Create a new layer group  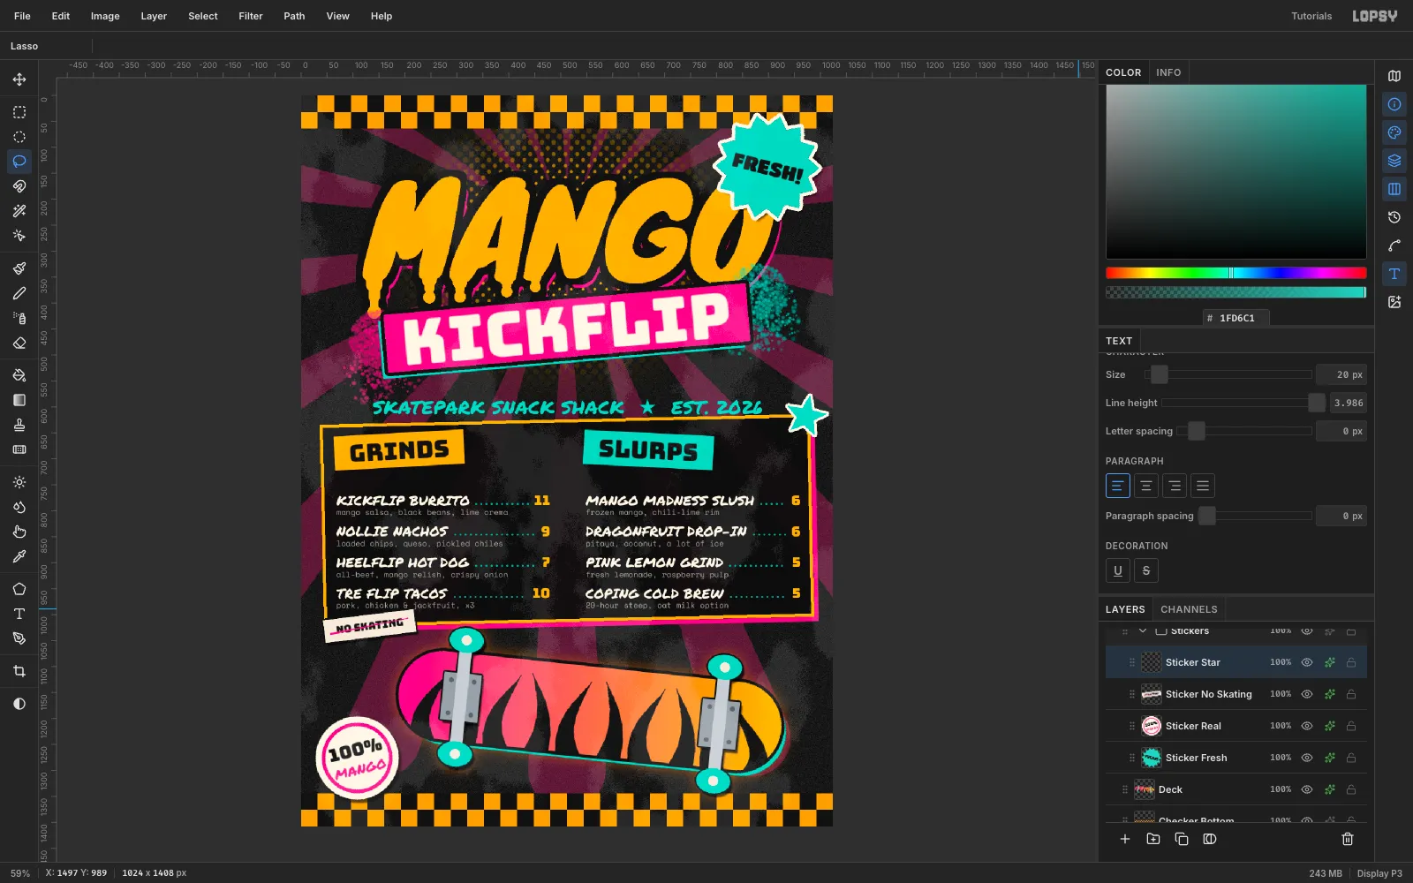coord(1153,839)
